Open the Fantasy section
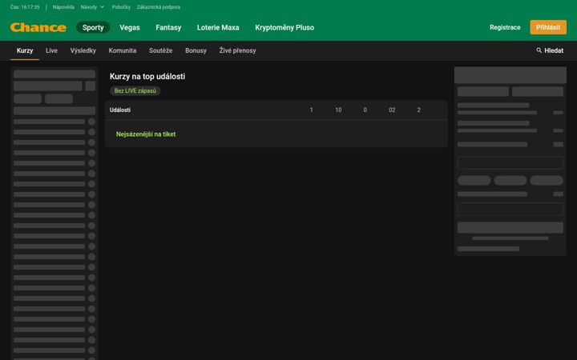Screen dimensions: 577x360 168,27
